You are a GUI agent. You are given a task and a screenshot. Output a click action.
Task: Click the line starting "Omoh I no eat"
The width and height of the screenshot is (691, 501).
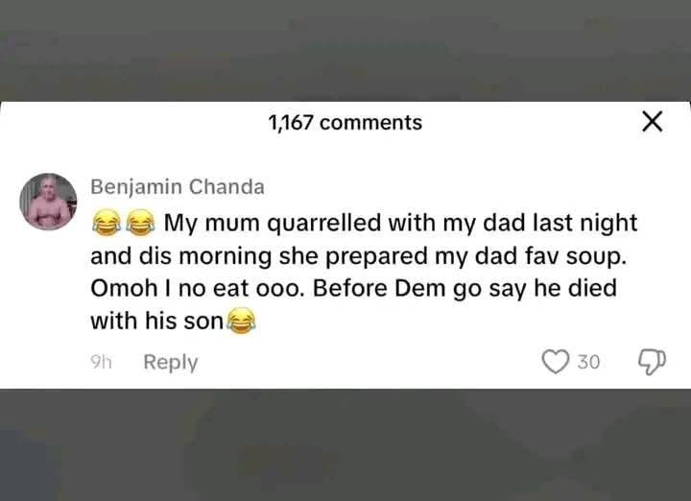[x=353, y=289]
